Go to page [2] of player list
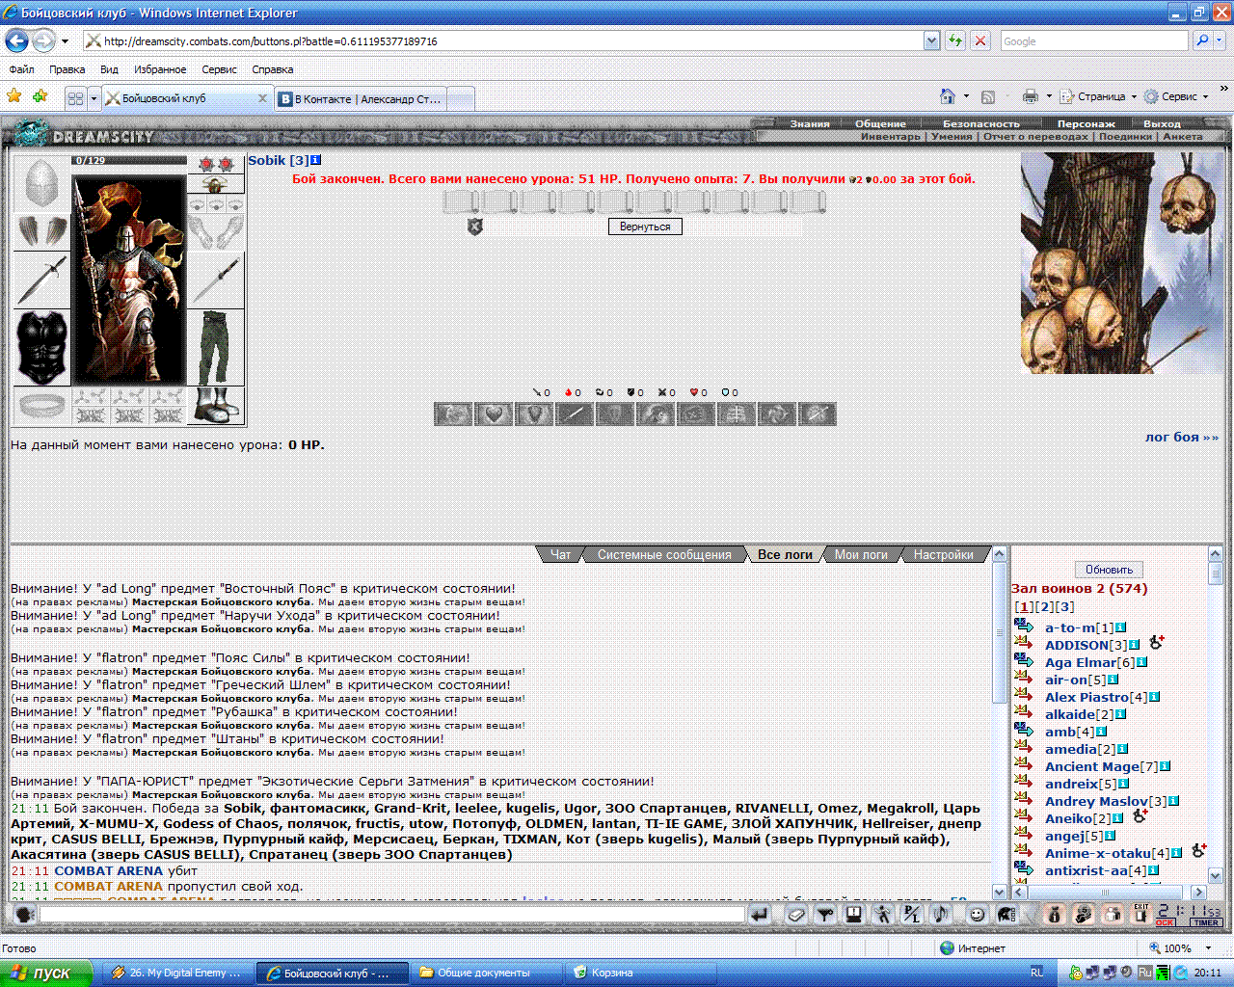This screenshot has height=987, width=1234. click(1046, 606)
